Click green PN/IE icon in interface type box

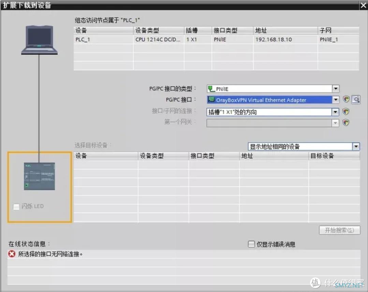point(211,89)
